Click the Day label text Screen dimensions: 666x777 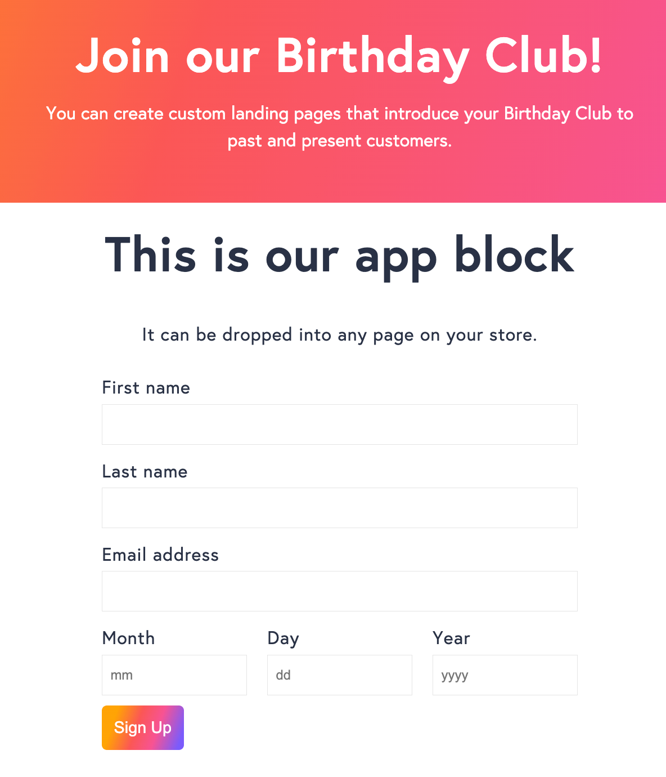(x=283, y=638)
